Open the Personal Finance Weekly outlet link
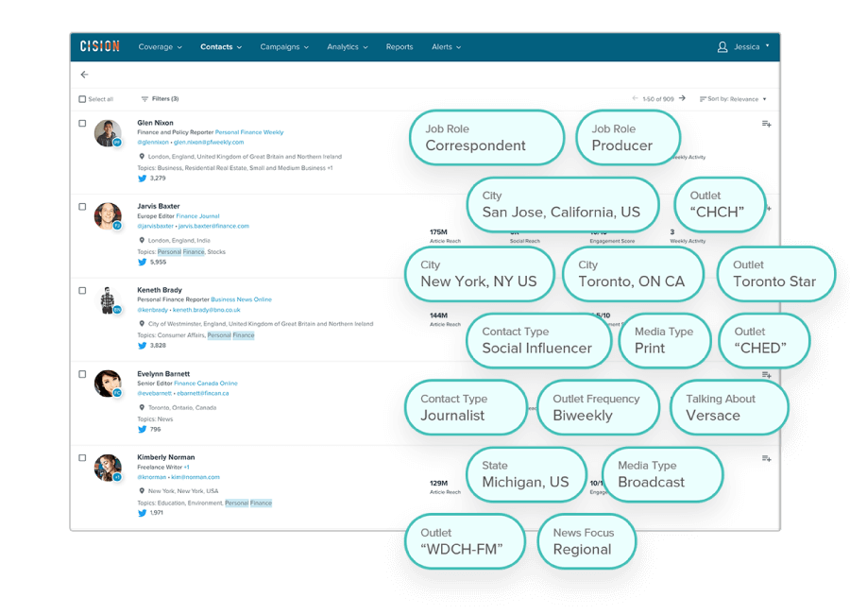 coord(248,132)
